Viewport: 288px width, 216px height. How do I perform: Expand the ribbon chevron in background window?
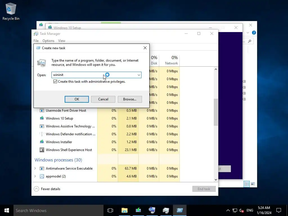coord(248,33)
